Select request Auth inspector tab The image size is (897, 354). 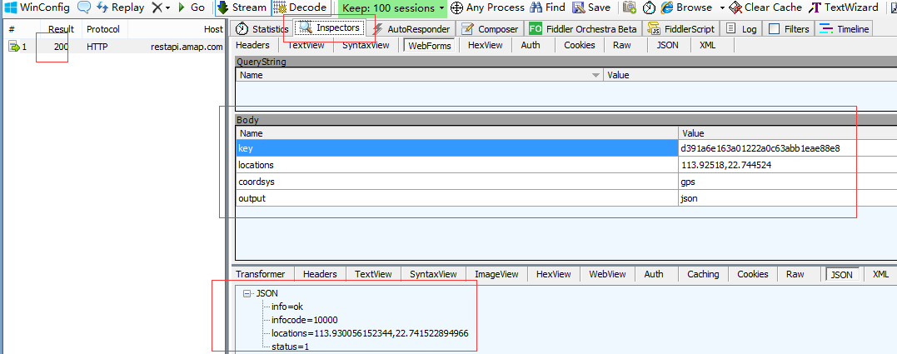coord(531,45)
